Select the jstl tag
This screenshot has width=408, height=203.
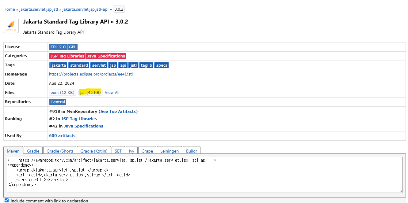click(133, 65)
